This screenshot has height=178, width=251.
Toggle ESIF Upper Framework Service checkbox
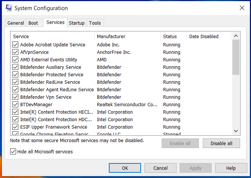(x=15, y=127)
